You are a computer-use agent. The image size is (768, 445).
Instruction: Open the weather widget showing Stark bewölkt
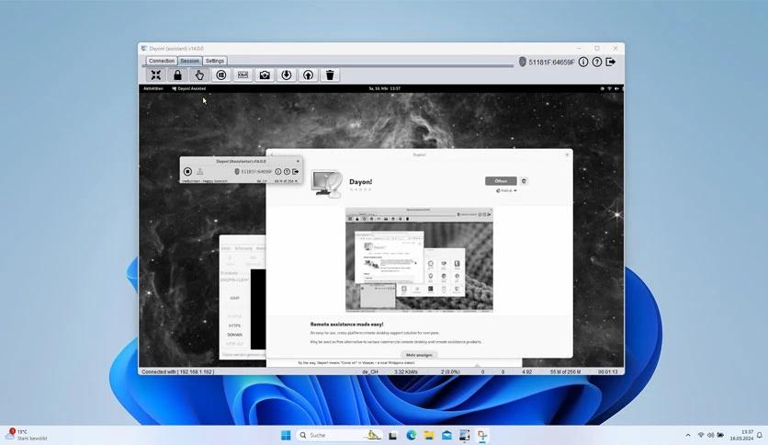(x=27, y=435)
